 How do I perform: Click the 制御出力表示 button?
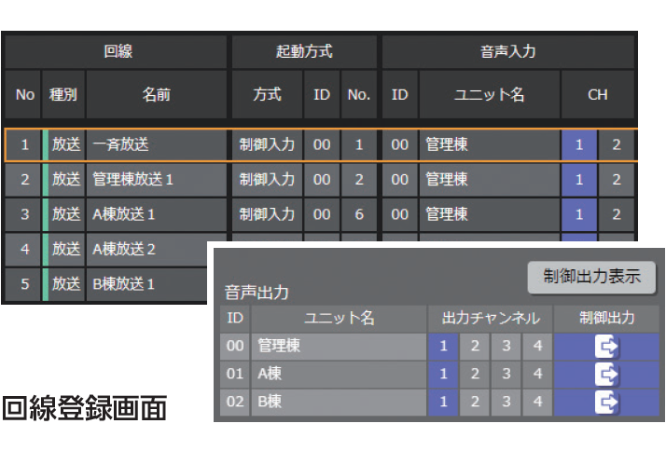(x=591, y=276)
